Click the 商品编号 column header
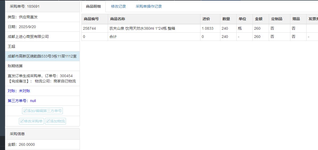 click(x=91, y=19)
